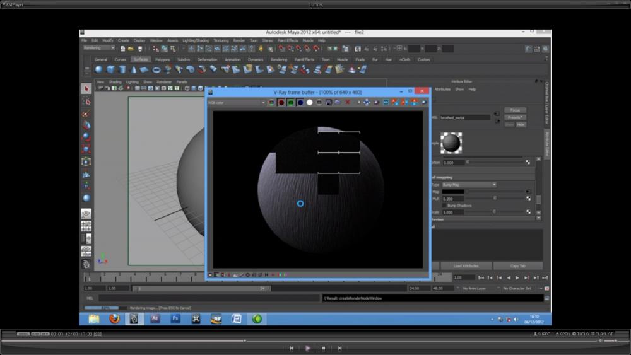
Task: Open Firefox from the Windows taskbar
Action: coord(114,319)
